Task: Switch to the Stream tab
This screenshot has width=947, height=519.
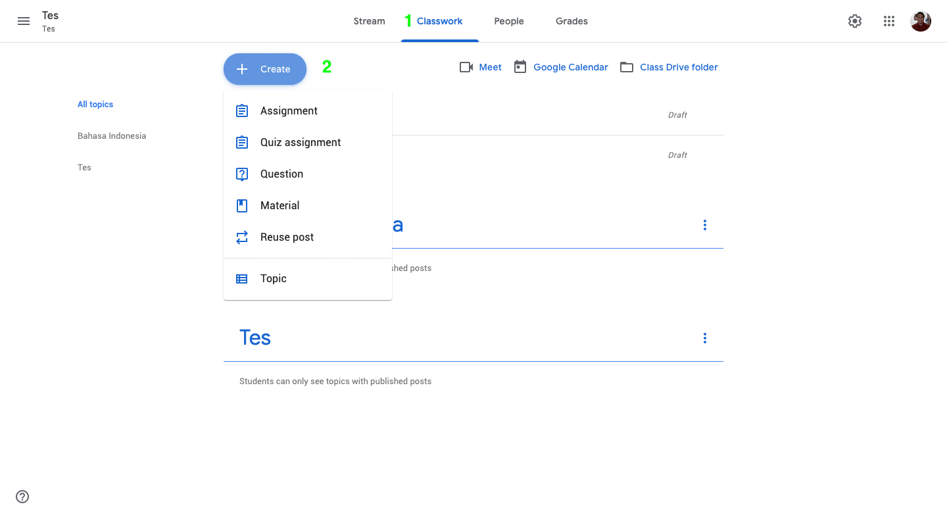Action: pyautogui.click(x=369, y=21)
